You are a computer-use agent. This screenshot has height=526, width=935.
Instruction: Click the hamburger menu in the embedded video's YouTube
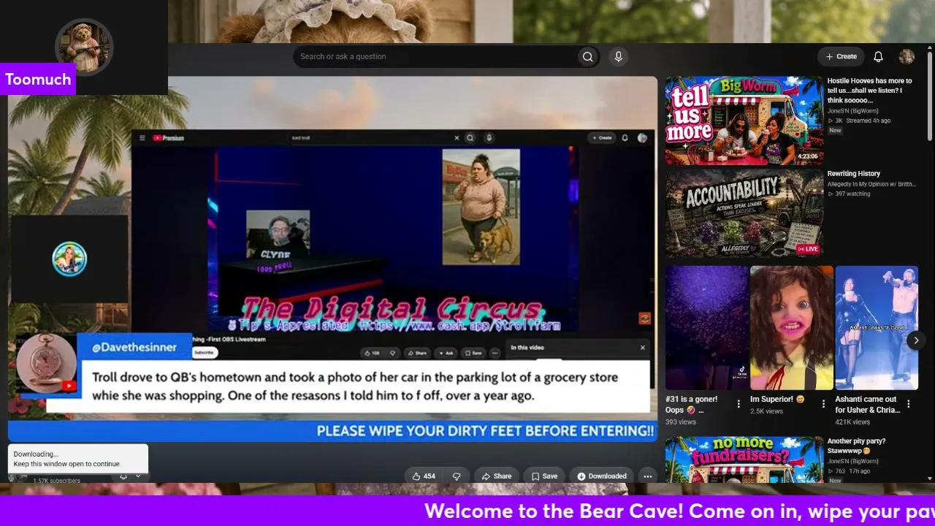(x=142, y=138)
